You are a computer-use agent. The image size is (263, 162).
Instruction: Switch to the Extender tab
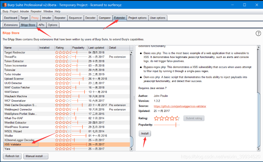click(119, 18)
